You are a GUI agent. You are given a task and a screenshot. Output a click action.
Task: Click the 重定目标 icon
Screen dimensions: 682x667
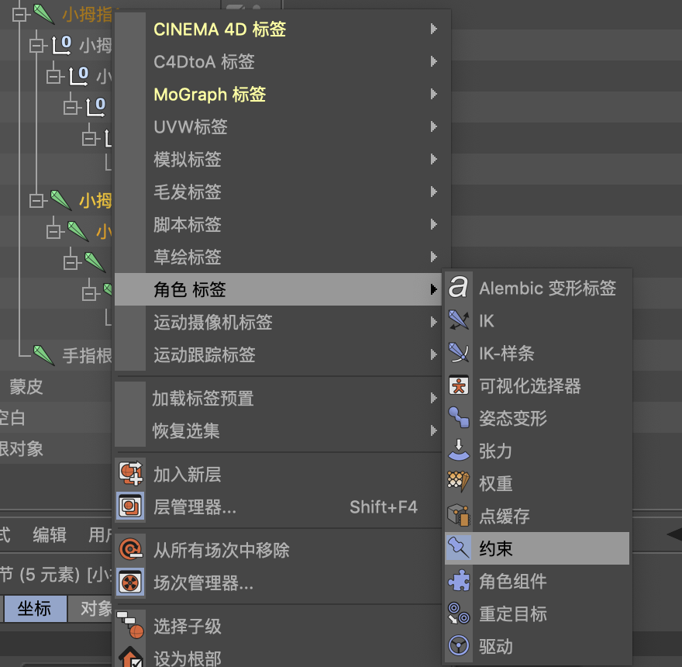coord(459,613)
